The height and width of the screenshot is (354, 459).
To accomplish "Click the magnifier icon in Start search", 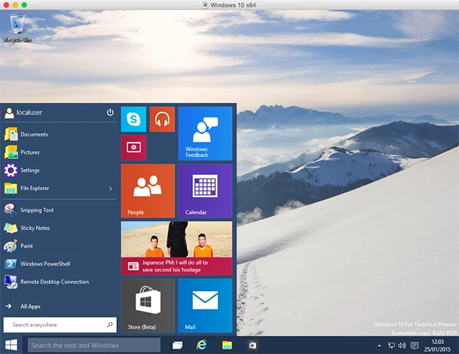I will click(110, 325).
